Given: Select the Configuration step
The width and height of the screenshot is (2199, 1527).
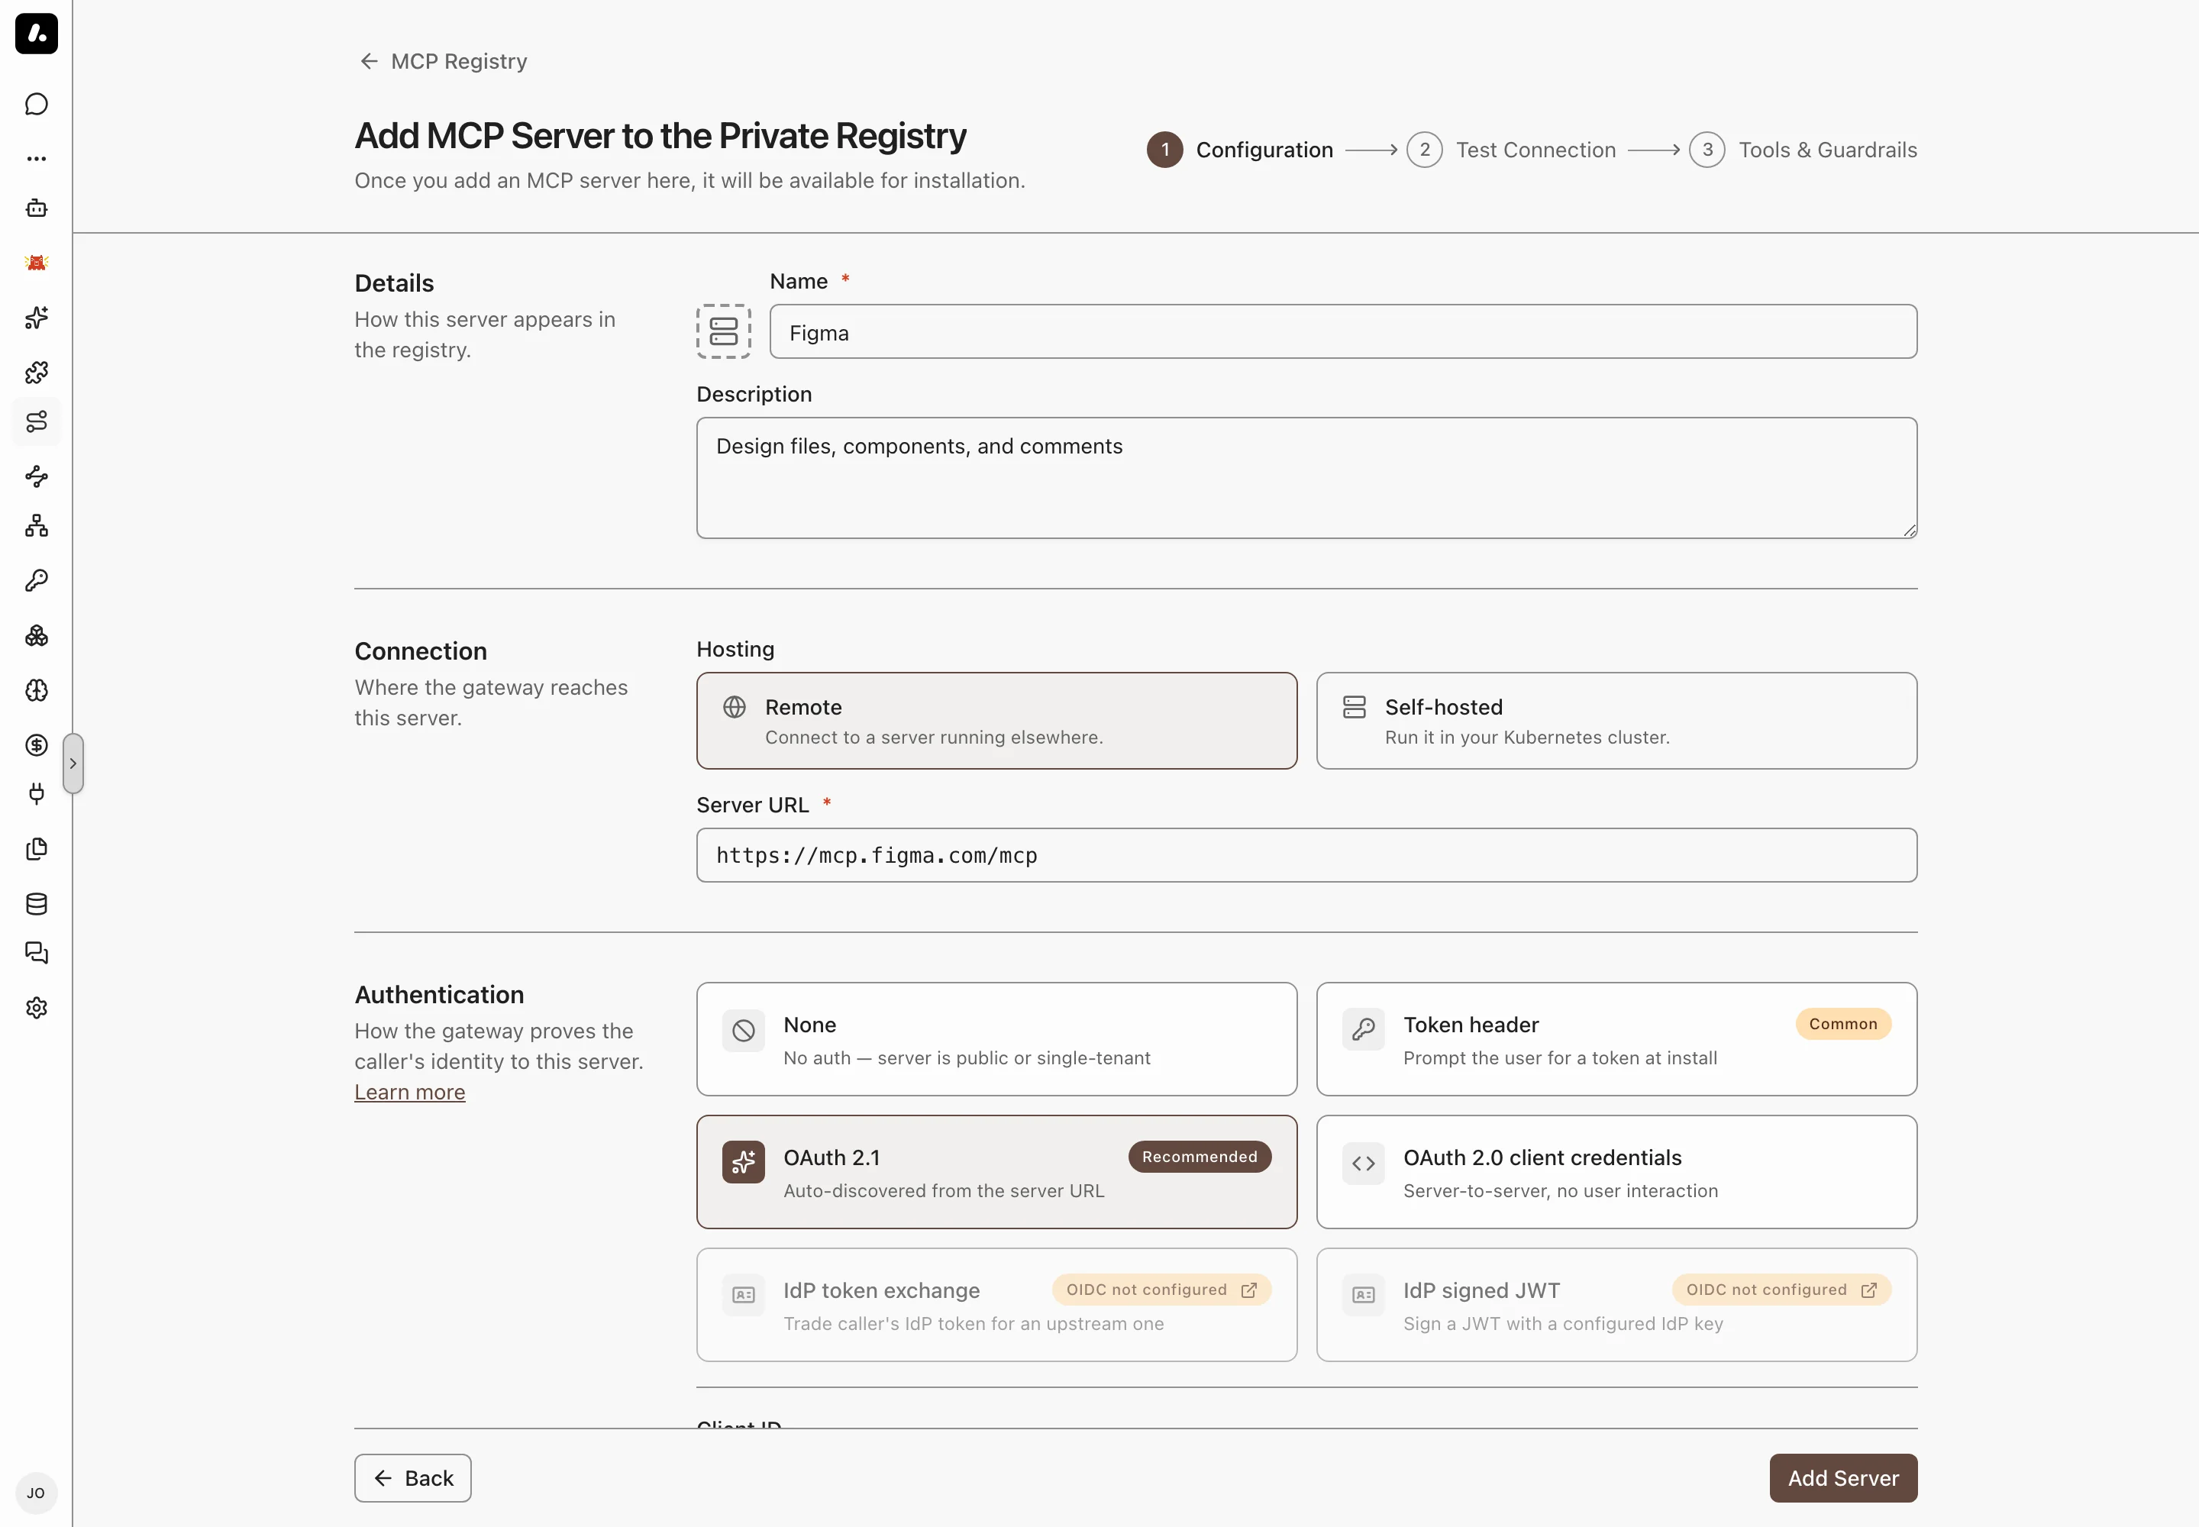Looking at the screenshot, I should click(1240, 150).
